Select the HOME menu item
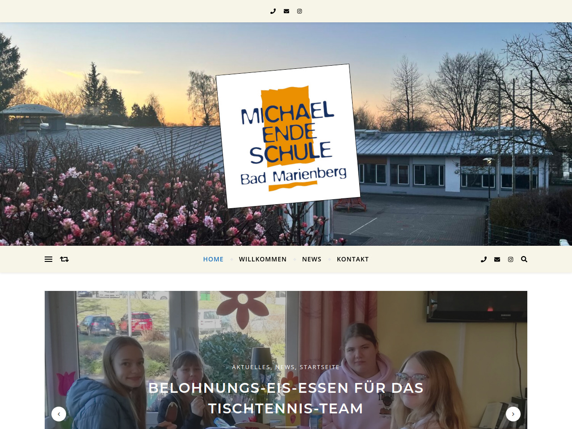This screenshot has width=572, height=429. pyautogui.click(x=213, y=259)
